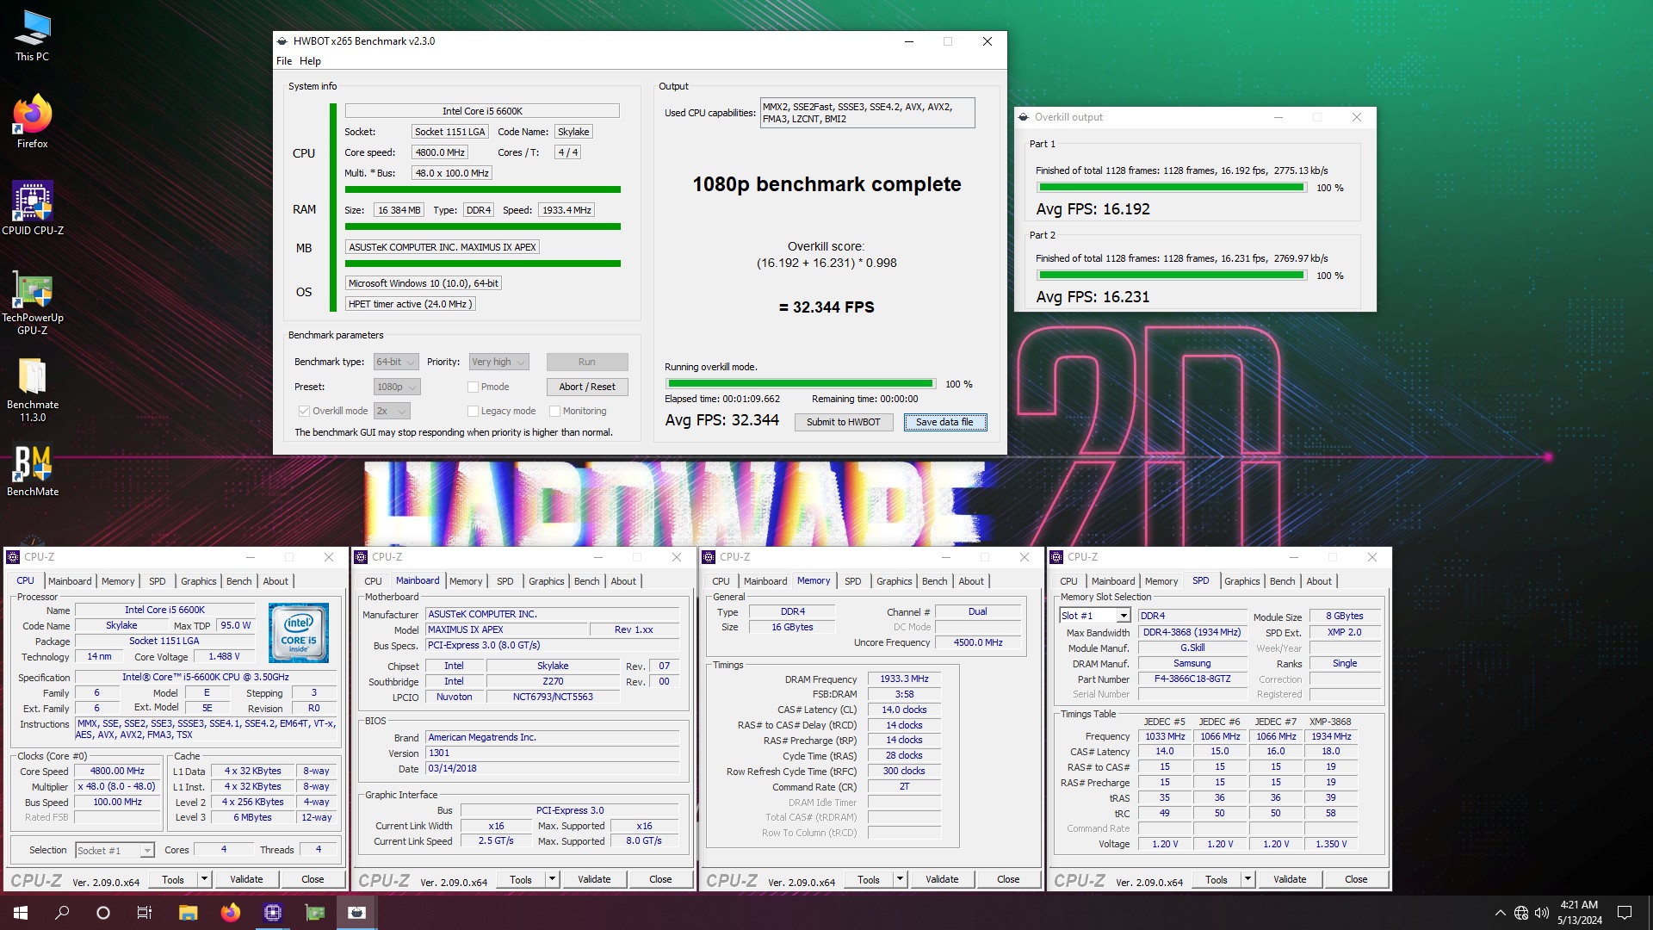Click Intel Core i5 logo in CPU-Z

tap(299, 633)
